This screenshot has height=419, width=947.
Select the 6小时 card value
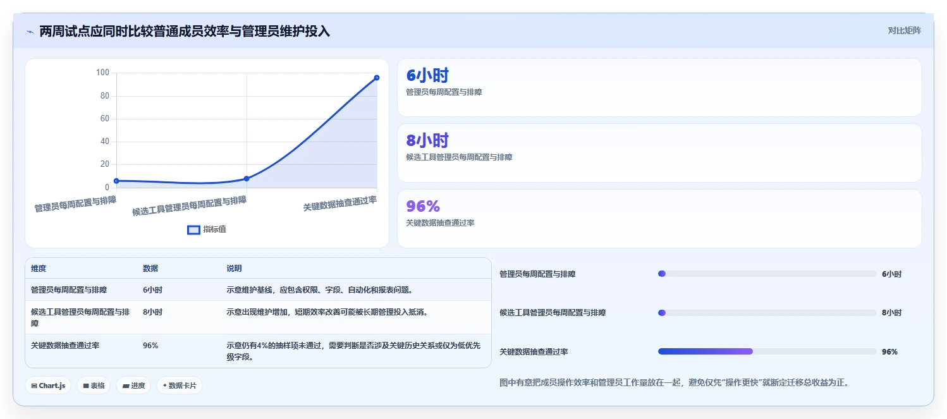click(x=427, y=75)
